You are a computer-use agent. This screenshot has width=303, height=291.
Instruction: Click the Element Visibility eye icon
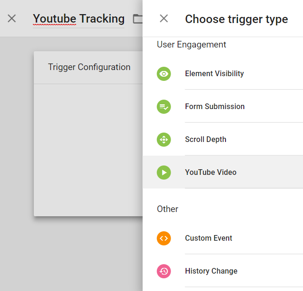coord(163,74)
